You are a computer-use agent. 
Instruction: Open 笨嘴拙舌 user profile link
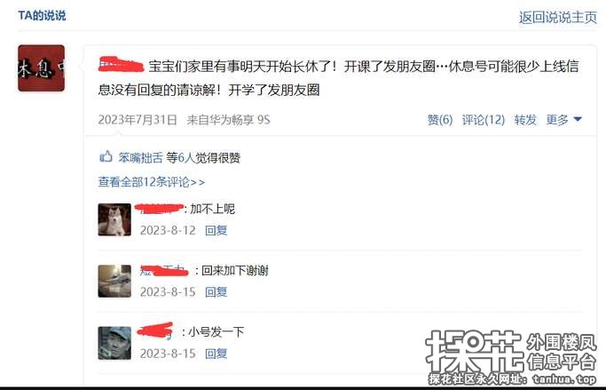[141, 157]
